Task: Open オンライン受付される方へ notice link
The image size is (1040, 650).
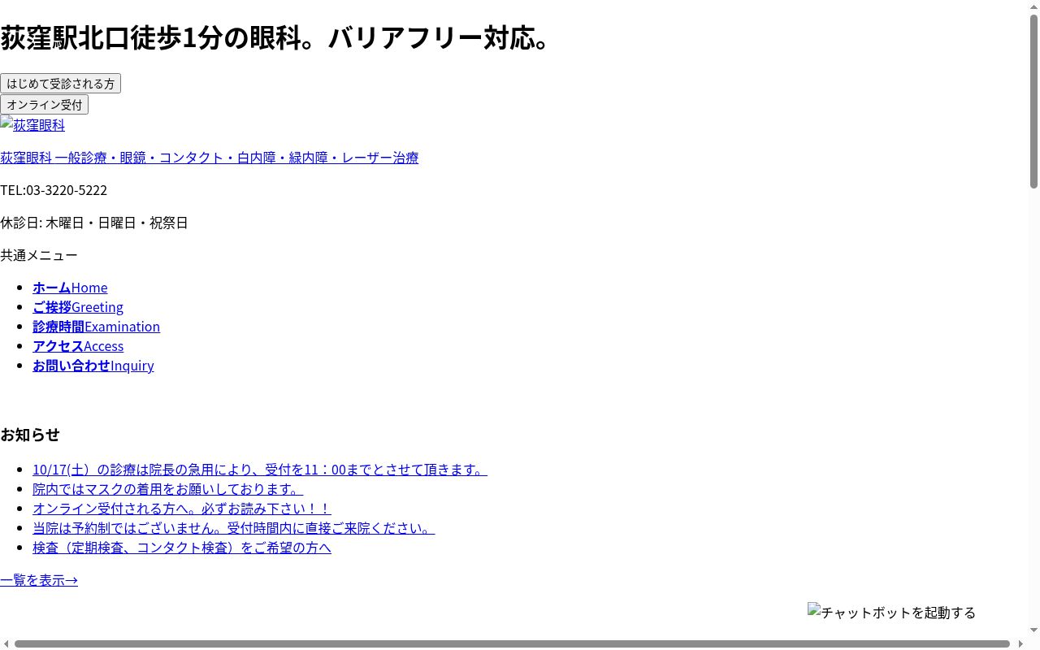Action: tap(182, 509)
